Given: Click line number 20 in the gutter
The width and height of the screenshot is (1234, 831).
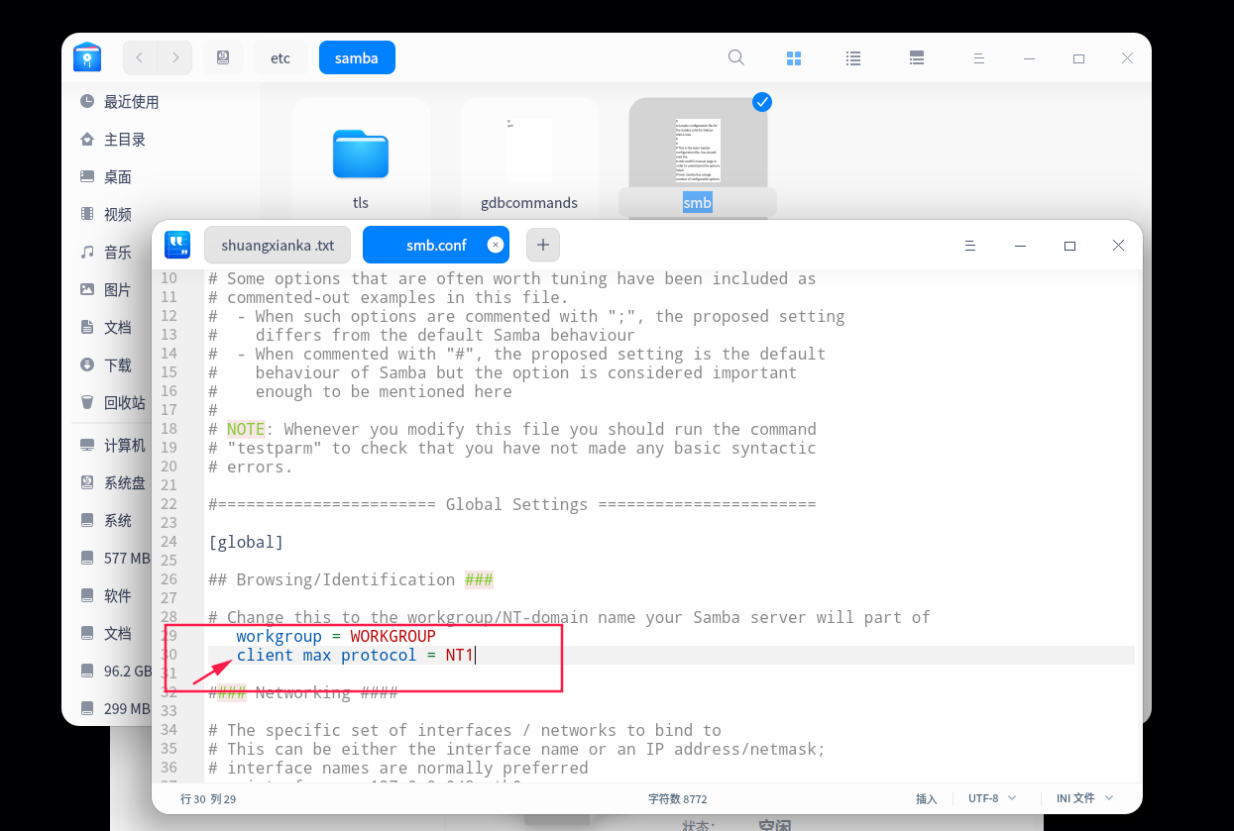Looking at the screenshot, I should tap(168, 467).
